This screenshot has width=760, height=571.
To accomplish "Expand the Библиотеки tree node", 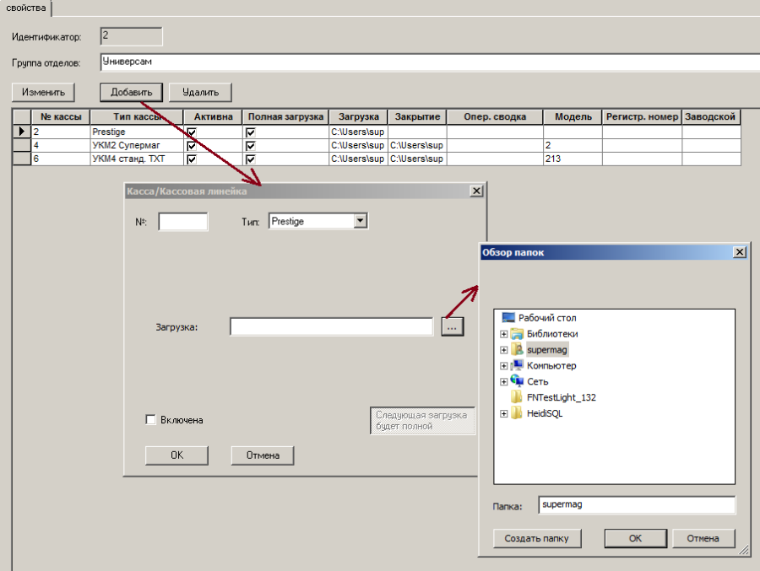I will coord(503,334).
